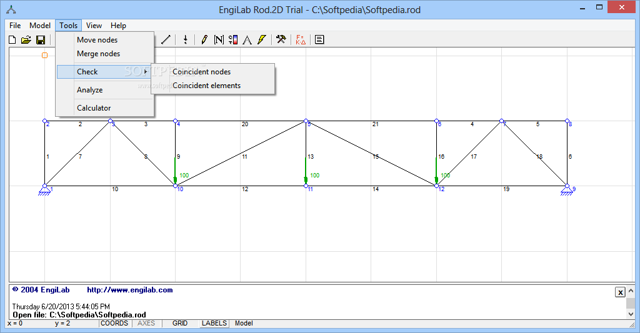The image size is (640, 333).
Task: Select Analyze in the Tools menu
Action: click(105, 90)
